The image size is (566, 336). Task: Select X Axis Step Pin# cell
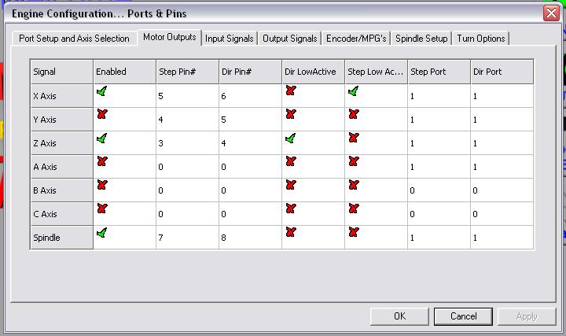[187, 96]
